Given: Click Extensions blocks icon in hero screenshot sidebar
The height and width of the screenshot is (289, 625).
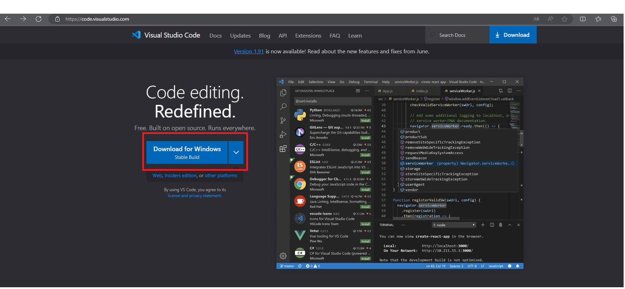Looking at the screenshot, I should (283, 148).
